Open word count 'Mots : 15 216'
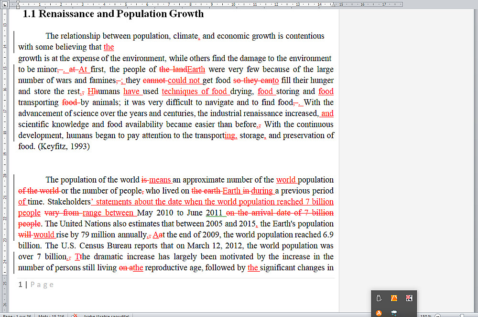The image size is (478, 317). click(51, 316)
